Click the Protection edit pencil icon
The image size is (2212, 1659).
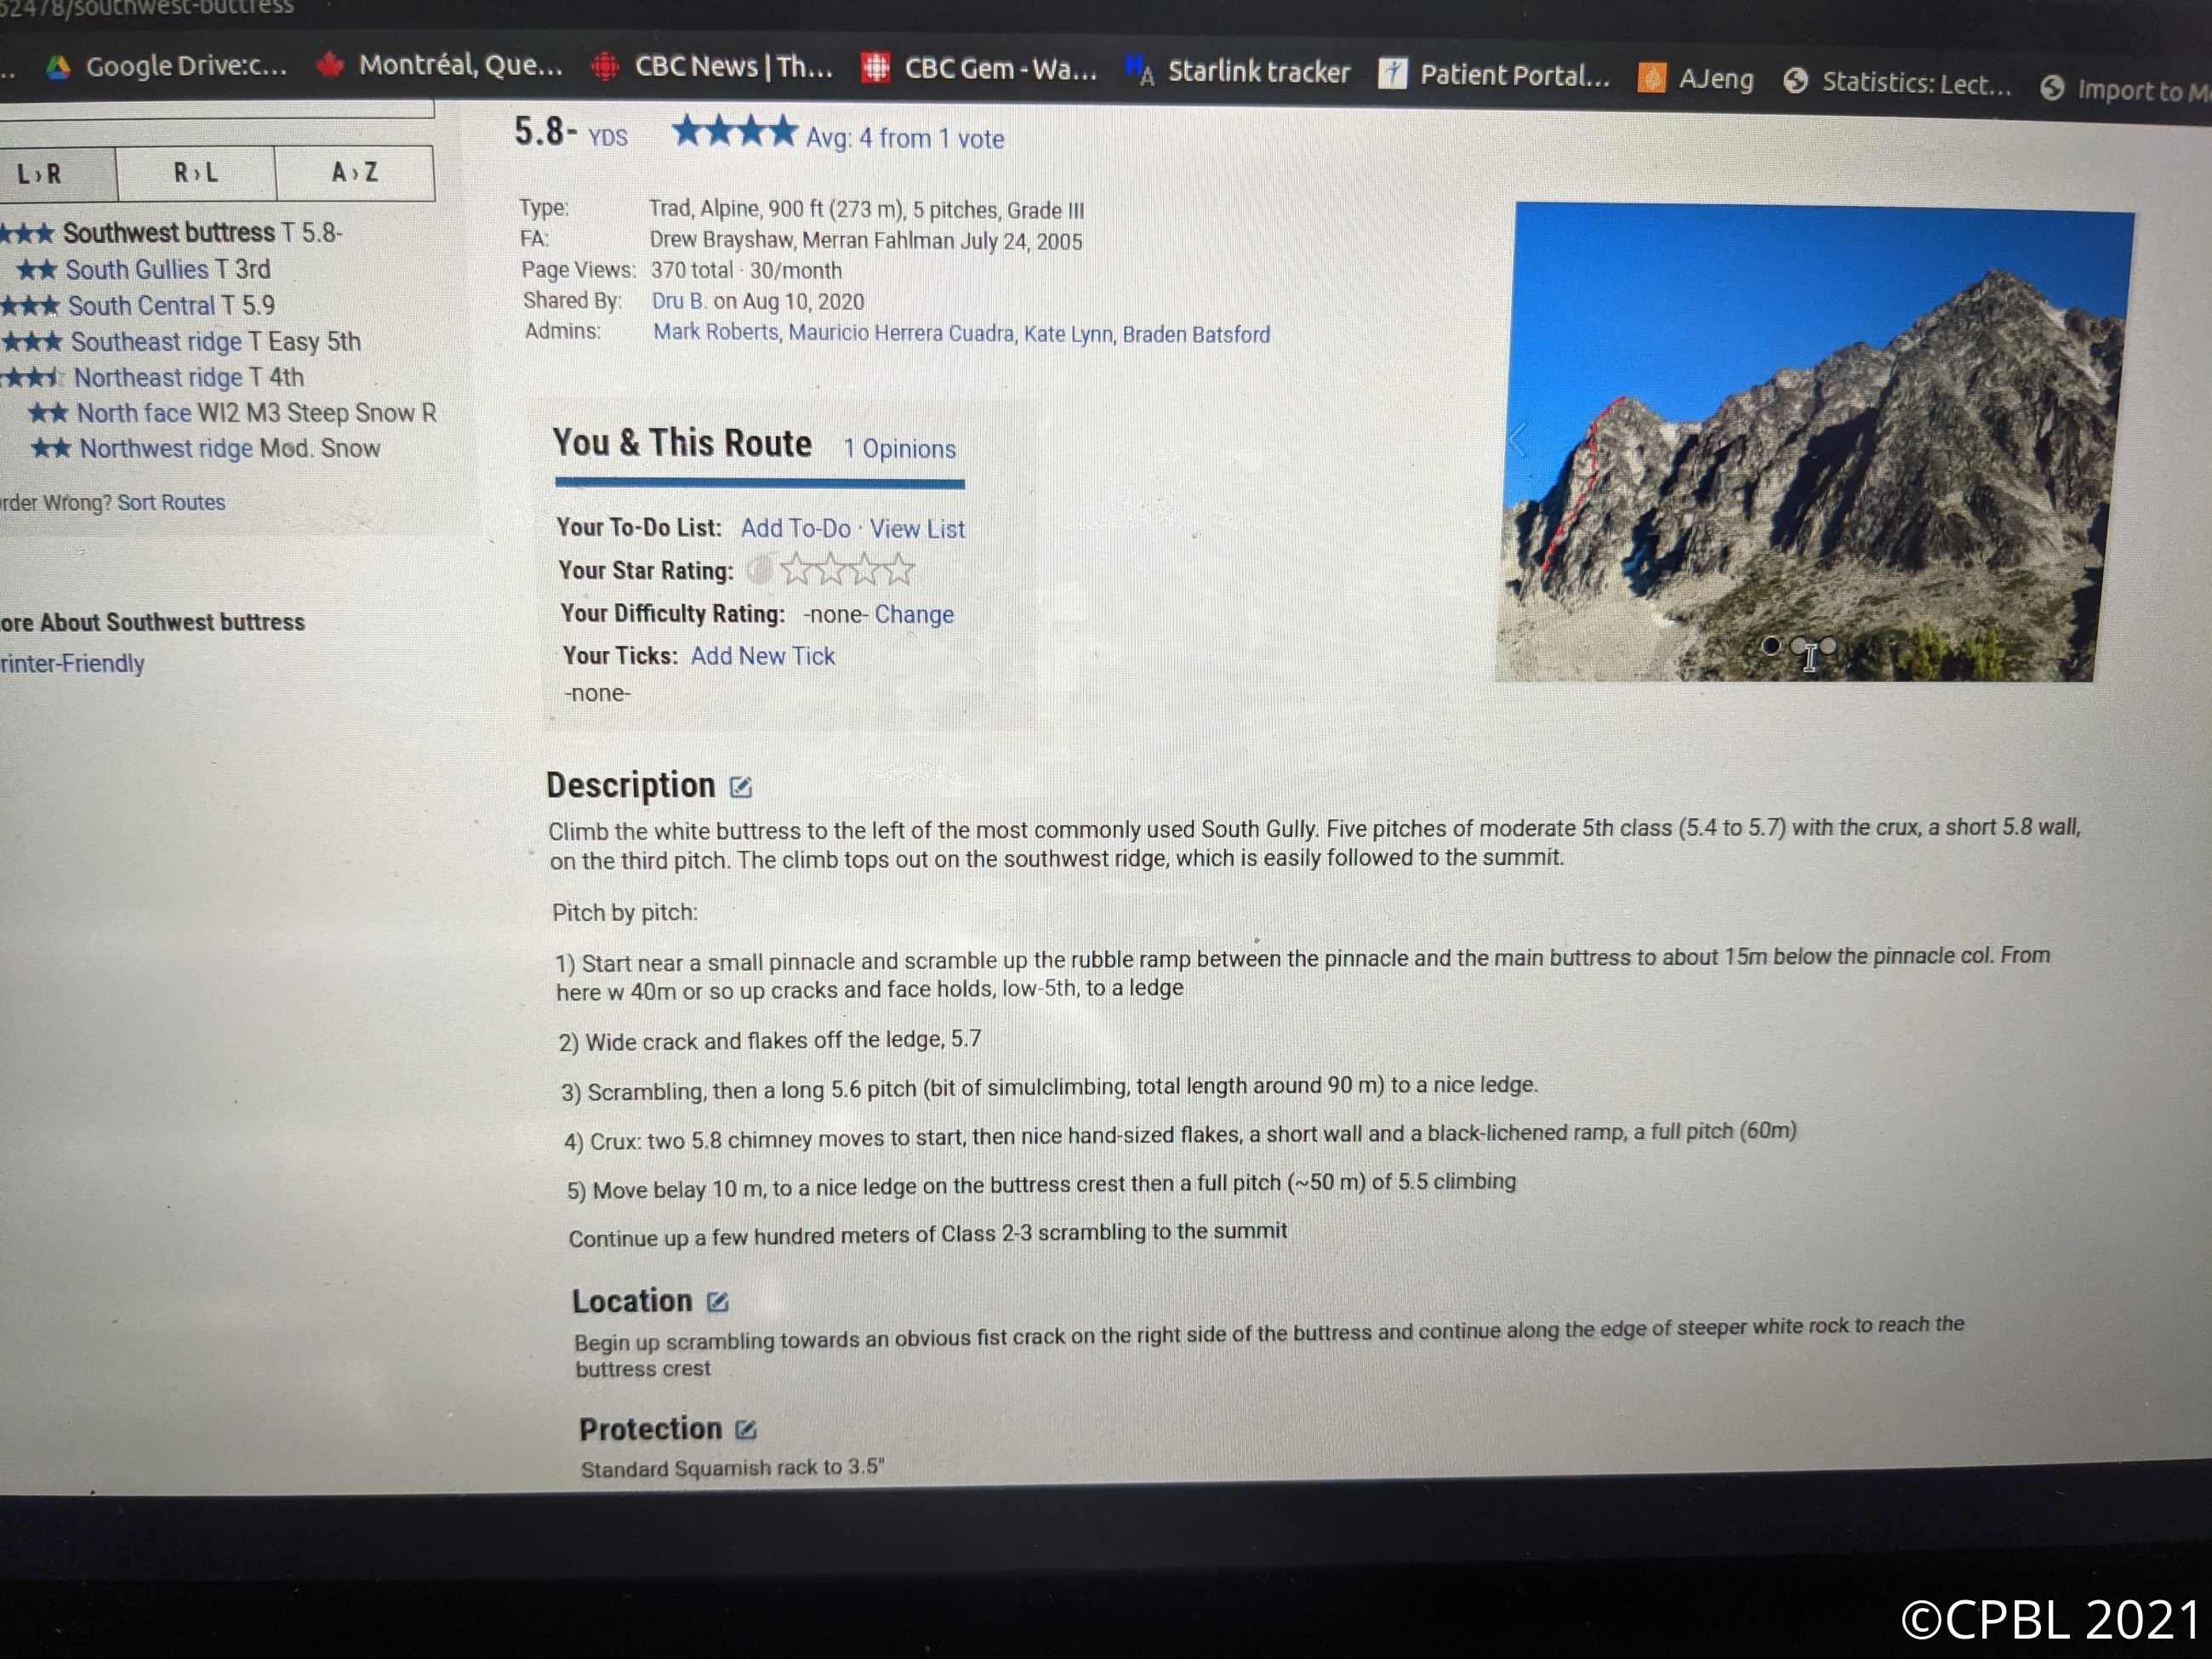[x=745, y=1430]
